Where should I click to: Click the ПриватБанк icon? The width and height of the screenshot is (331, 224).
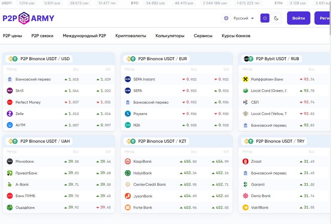(x=10, y=173)
